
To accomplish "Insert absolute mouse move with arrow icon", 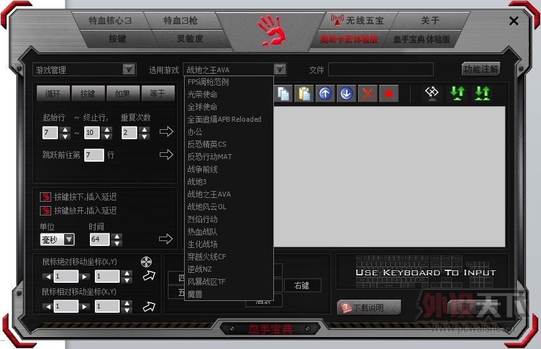I will pyautogui.click(x=149, y=275).
